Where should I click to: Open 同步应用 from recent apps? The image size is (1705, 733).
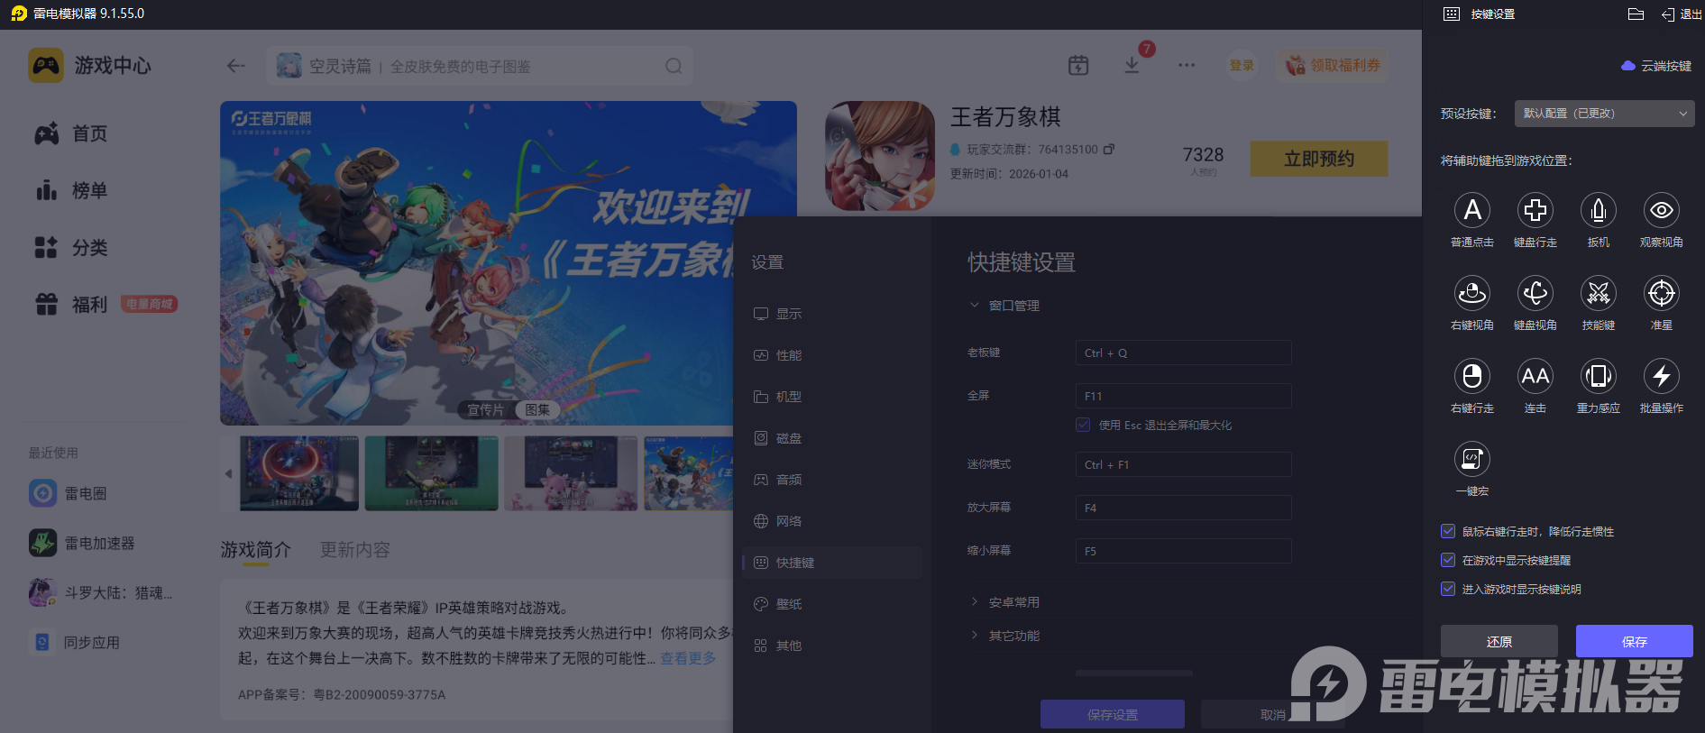tap(74, 642)
